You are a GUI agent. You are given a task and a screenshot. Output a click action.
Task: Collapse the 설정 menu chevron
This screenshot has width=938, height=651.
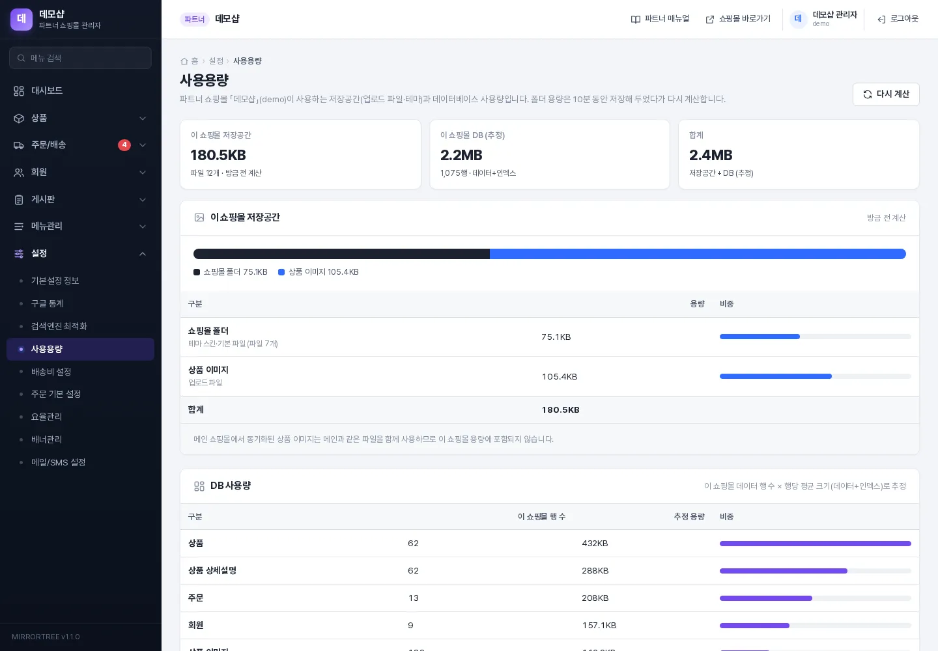[143, 254]
